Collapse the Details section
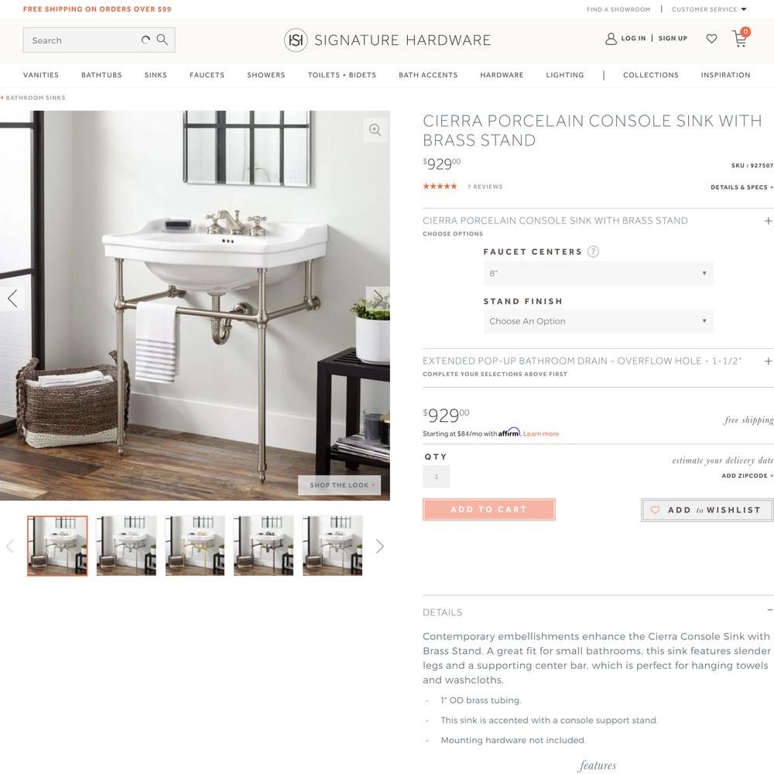This screenshot has height=774, width=774. click(x=769, y=611)
